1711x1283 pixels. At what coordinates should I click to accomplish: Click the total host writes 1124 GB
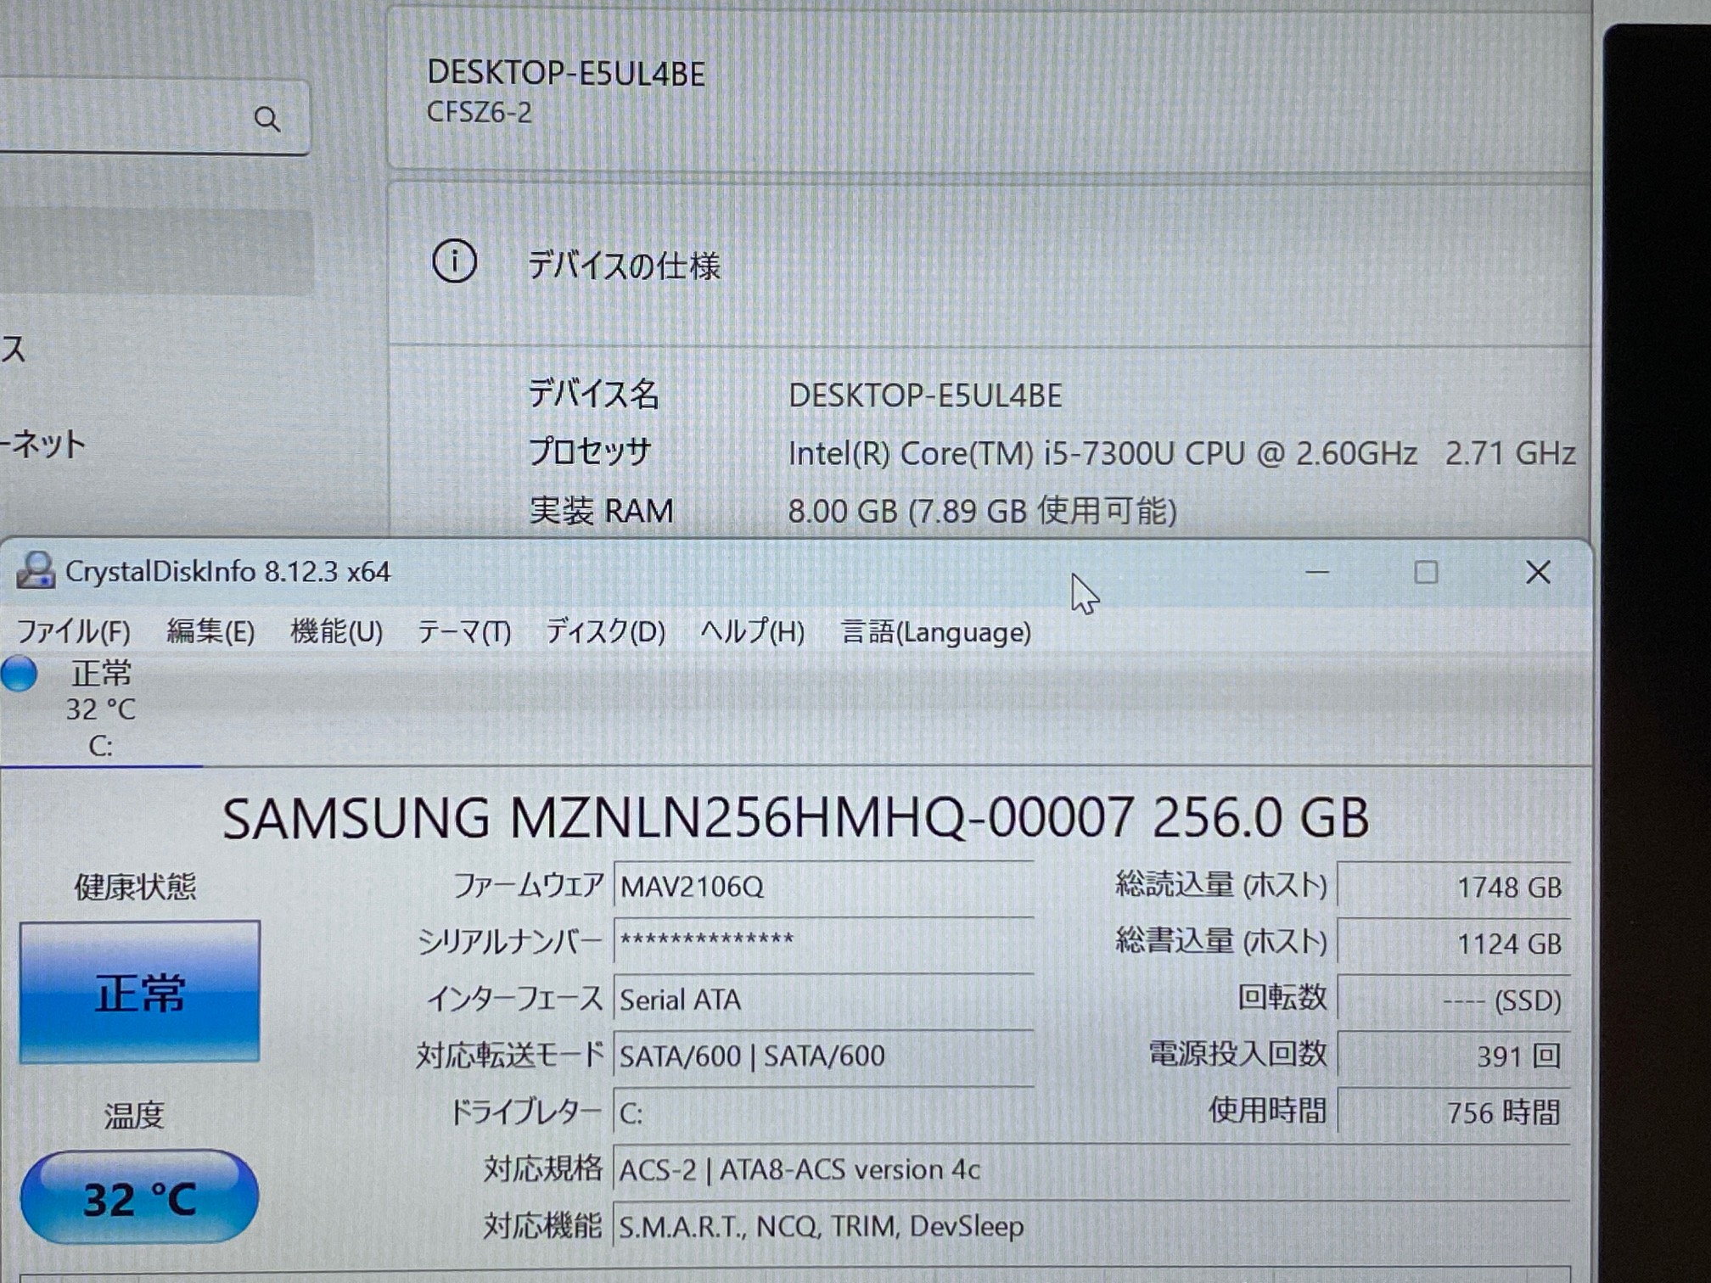coord(1454,944)
